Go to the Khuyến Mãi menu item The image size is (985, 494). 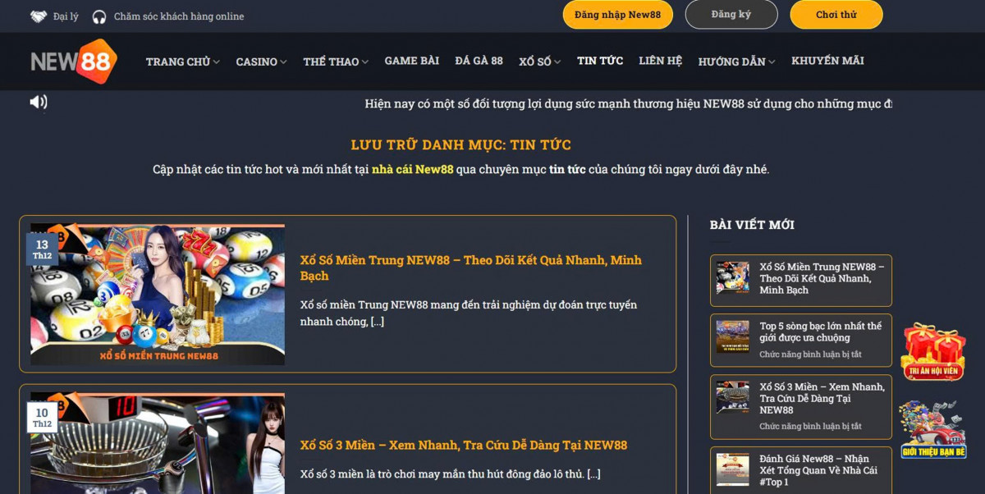tap(827, 61)
